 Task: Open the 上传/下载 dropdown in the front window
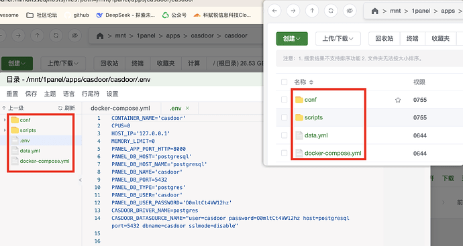coord(338,39)
